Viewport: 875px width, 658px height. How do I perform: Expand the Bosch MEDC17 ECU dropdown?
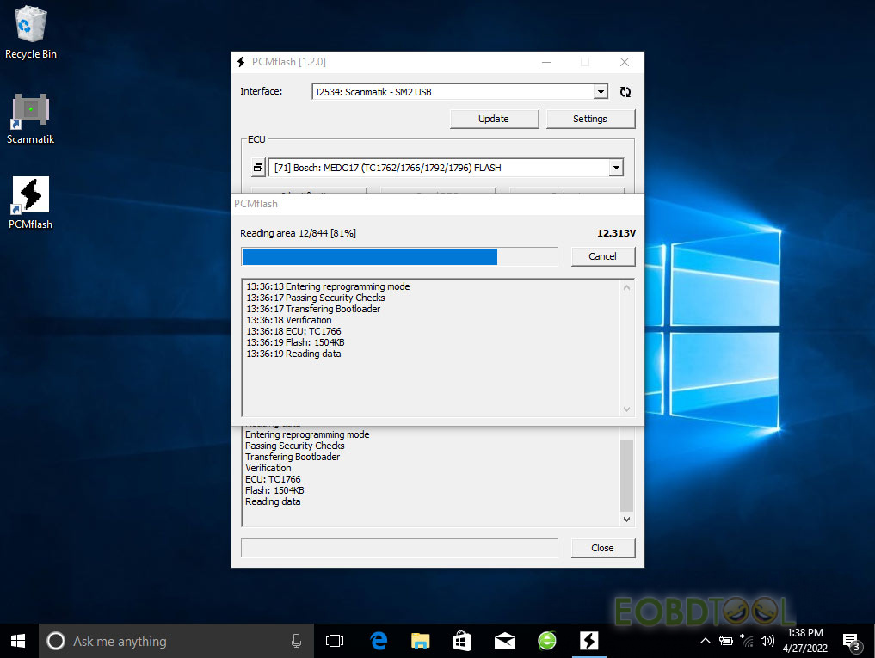click(x=616, y=168)
